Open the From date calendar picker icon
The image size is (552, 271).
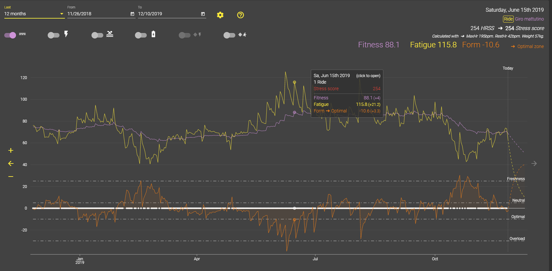click(132, 14)
